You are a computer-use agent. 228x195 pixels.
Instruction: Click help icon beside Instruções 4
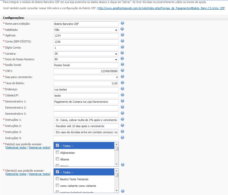[122, 137]
